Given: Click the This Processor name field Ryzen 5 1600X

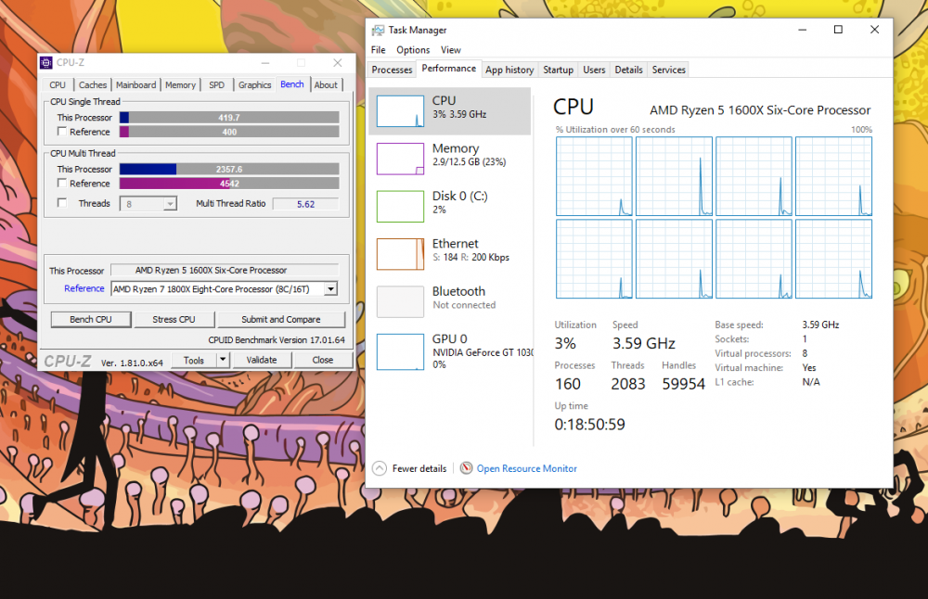Looking at the screenshot, I should pyautogui.click(x=225, y=270).
